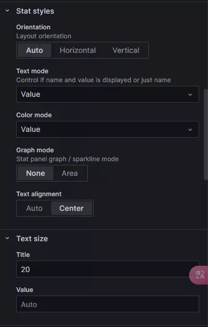Screen dimensions: 208x327
Task: Open the Text mode dropdown arrow
Action: [x=190, y=95]
